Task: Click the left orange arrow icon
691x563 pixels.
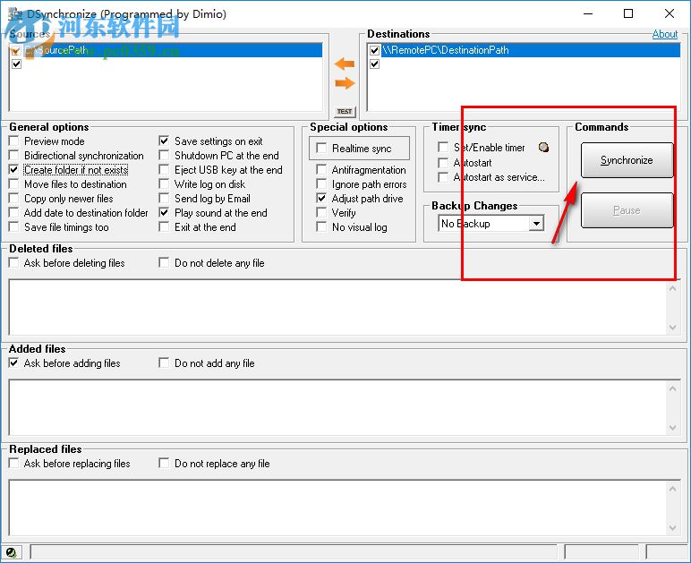Action: 345,64
